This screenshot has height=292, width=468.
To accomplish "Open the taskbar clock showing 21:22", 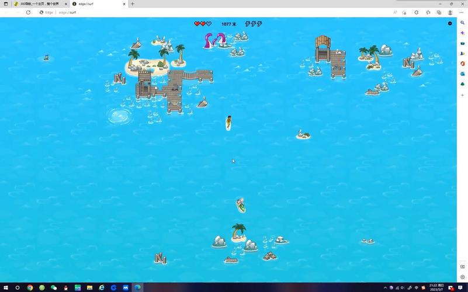I will pos(436,287).
